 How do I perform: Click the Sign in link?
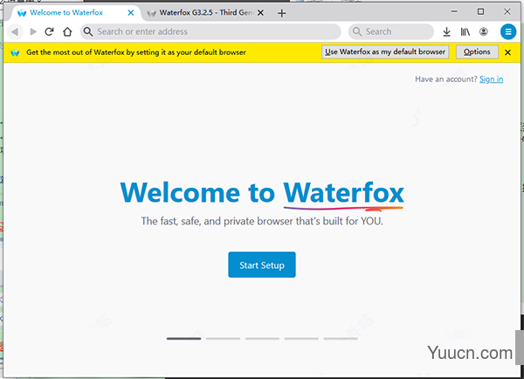coord(491,79)
